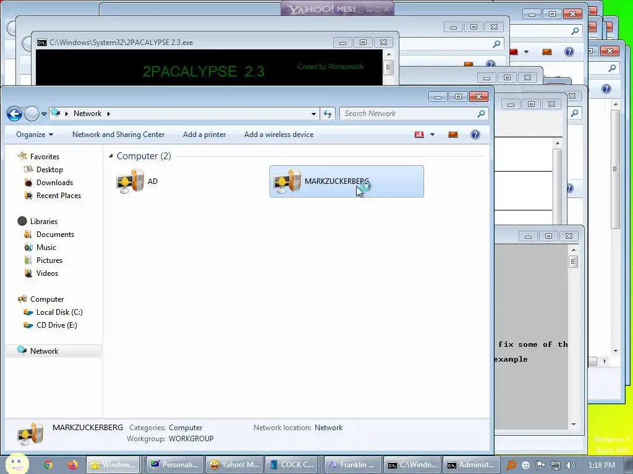Launch Firefox from the taskbar
The width and height of the screenshot is (633, 474).
[73, 465]
